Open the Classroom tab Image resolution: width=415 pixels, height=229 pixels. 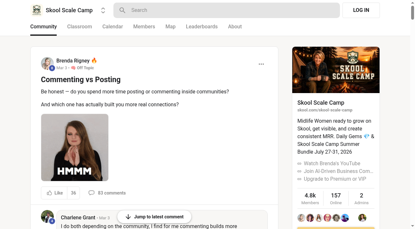pos(80,27)
